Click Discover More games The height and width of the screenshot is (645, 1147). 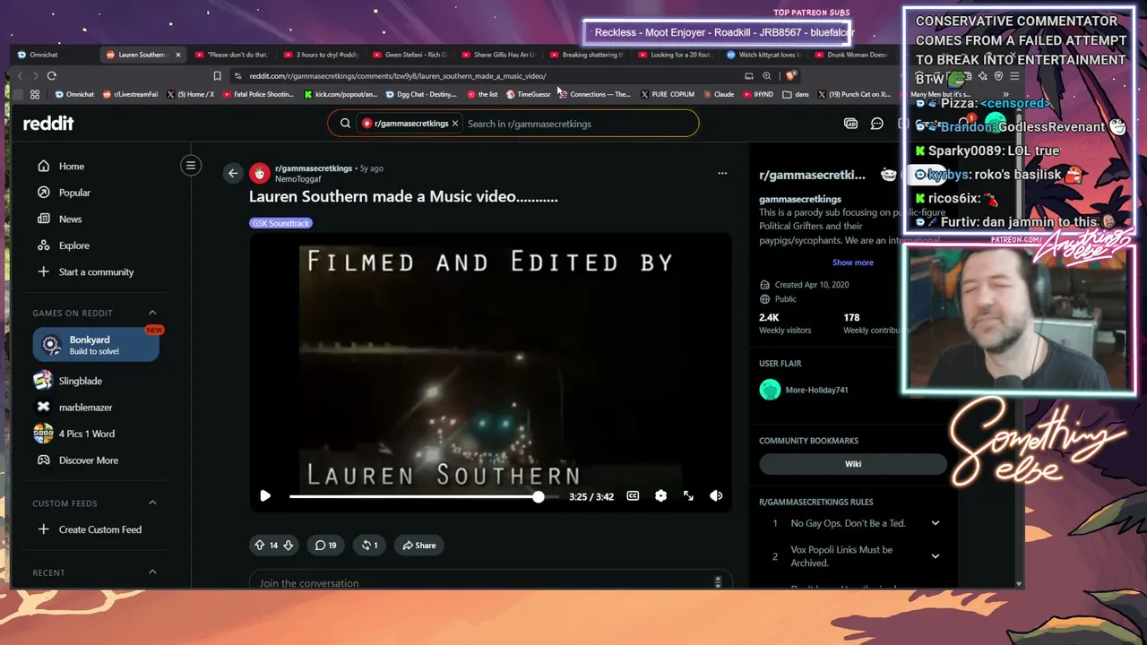click(x=88, y=460)
